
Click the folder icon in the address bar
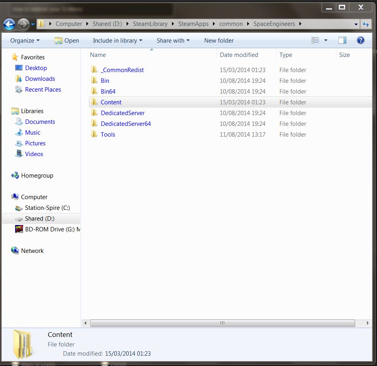[x=41, y=24]
